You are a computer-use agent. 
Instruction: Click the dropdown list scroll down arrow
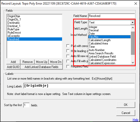pos(133,63)
